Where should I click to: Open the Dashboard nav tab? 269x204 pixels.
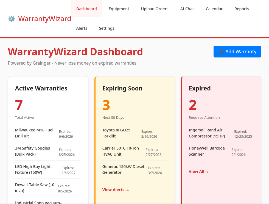(86, 9)
